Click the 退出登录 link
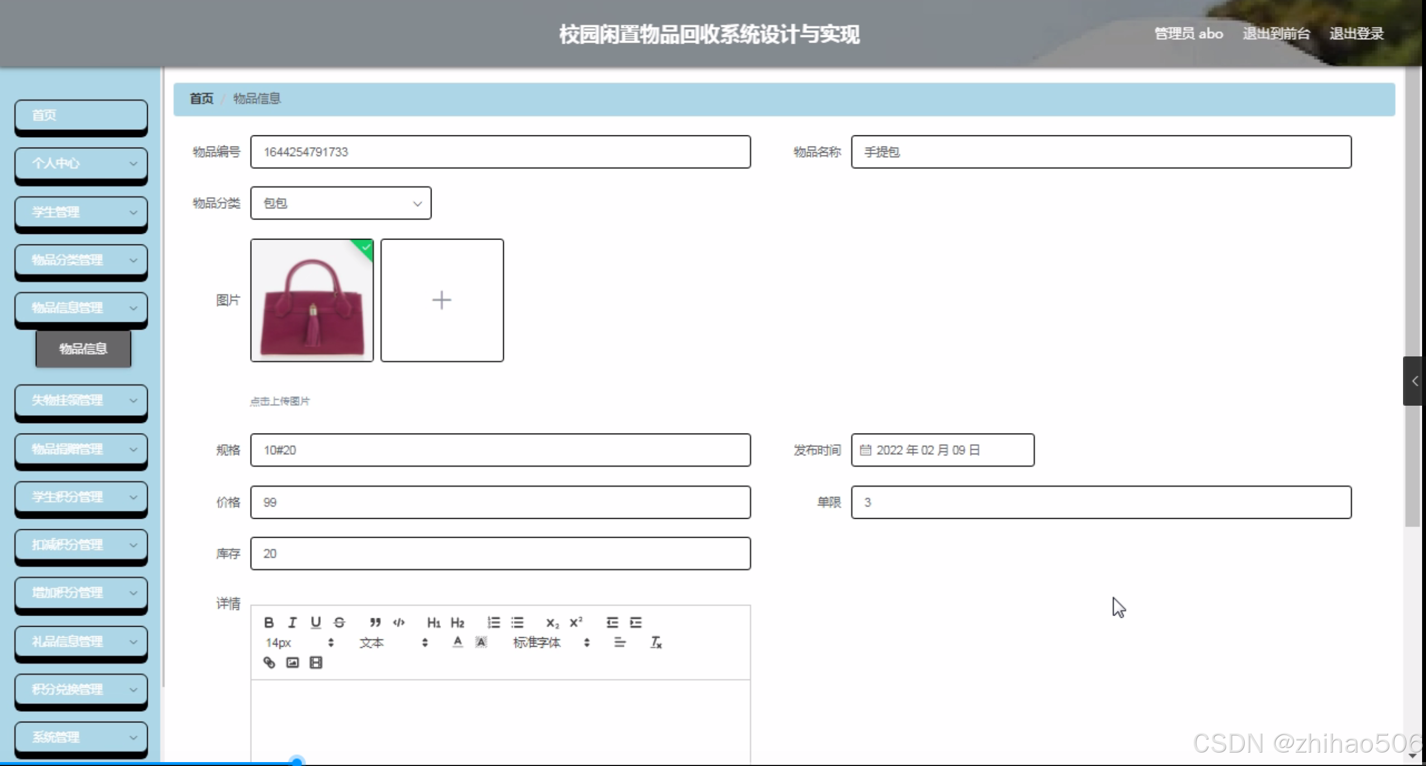Screen dimensions: 1426x766 click(x=1356, y=34)
